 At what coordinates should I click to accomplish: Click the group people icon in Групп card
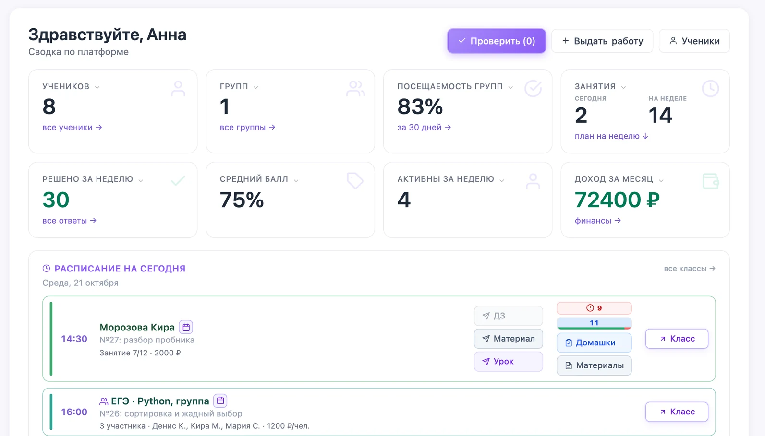pyautogui.click(x=355, y=88)
